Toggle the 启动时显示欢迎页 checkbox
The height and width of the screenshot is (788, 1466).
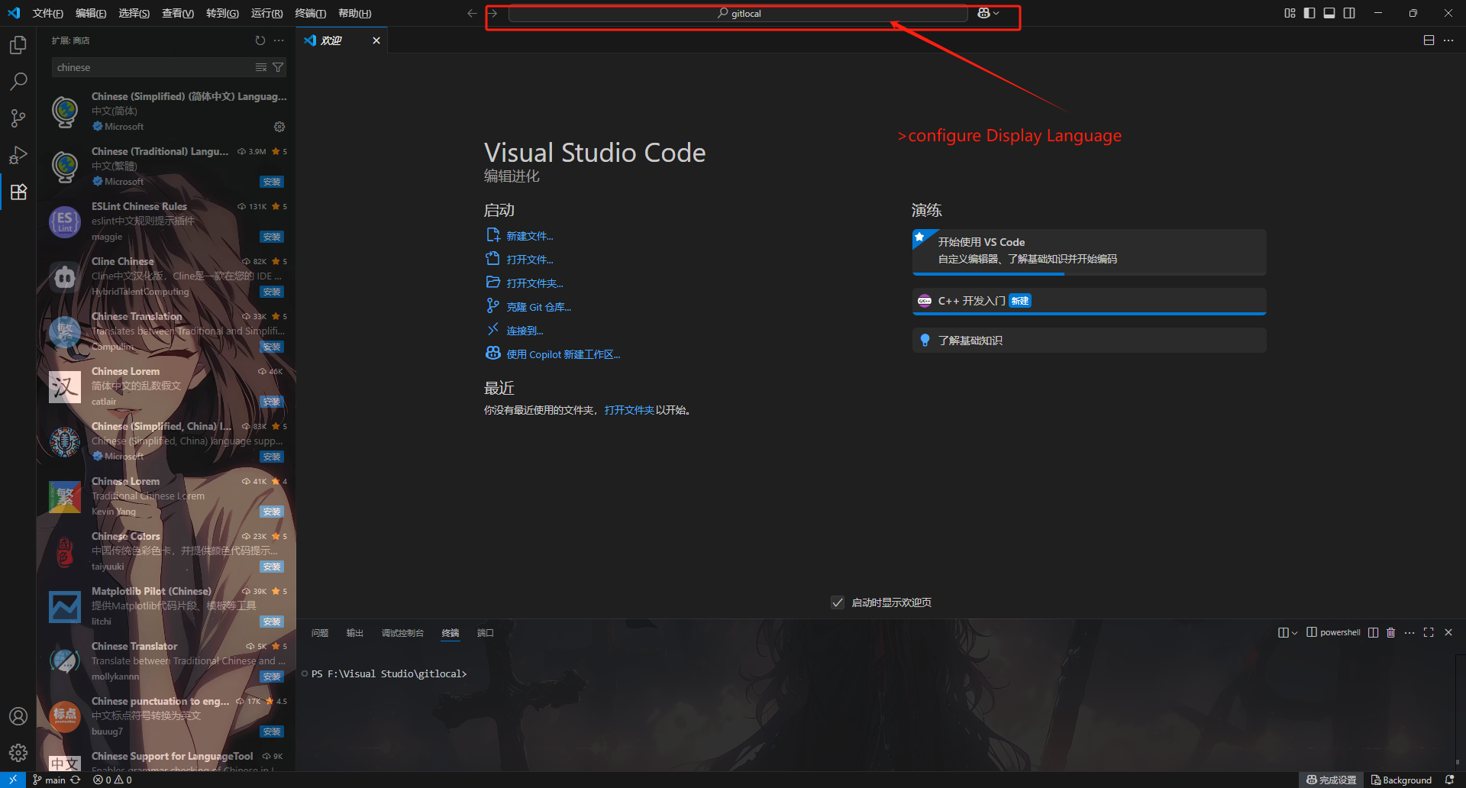[838, 602]
